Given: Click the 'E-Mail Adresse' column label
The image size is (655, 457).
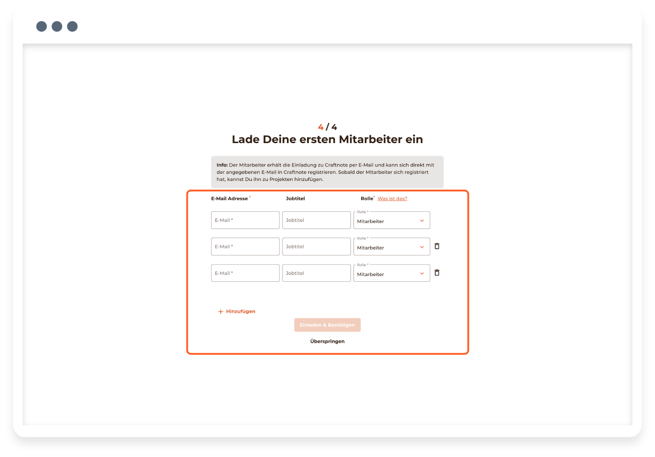Looking at the screenshot, I should [229, 199].
